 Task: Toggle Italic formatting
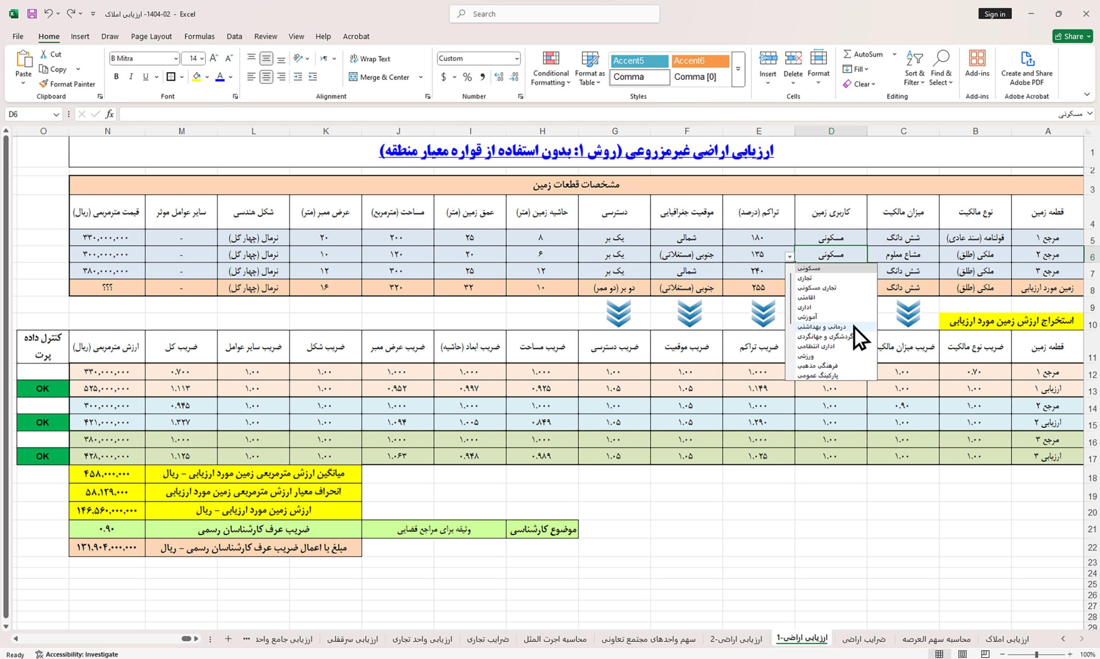(x=131, y=77)
